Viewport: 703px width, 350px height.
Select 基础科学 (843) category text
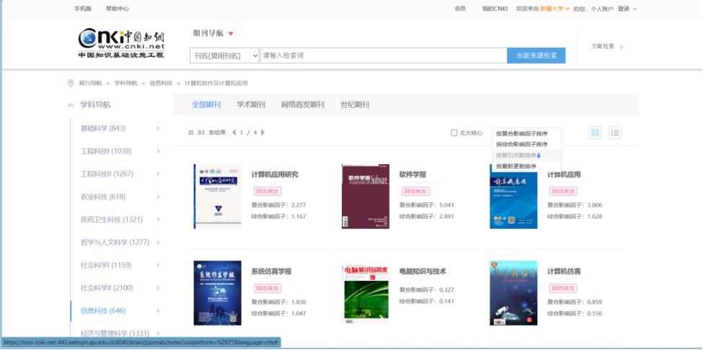coord(103,128)
